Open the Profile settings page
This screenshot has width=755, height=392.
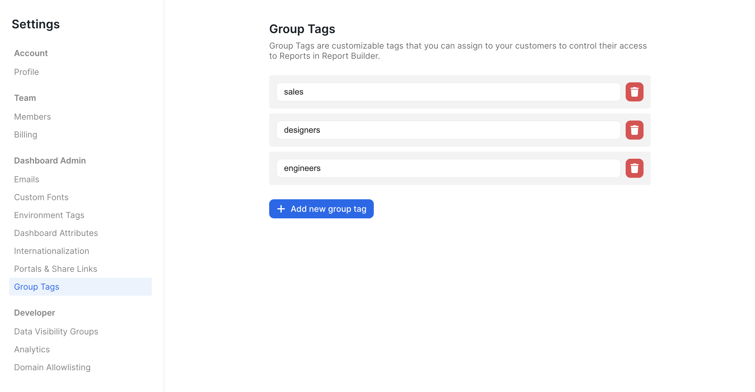(x=27, y=72)
